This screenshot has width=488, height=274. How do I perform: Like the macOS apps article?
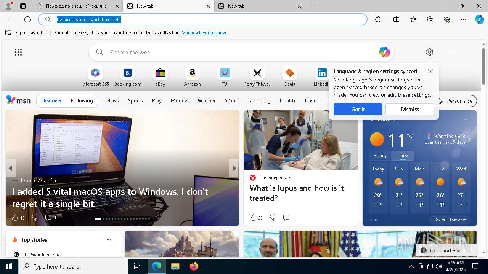15,218
